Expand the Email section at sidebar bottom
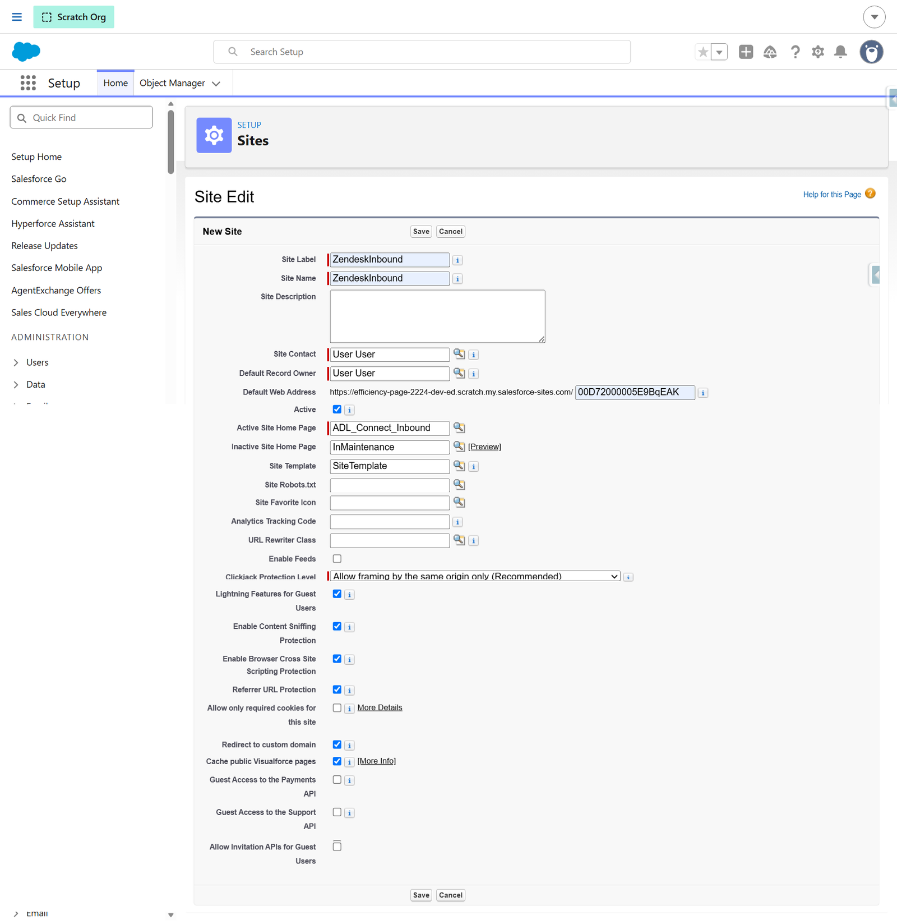The image size is (897, 924). [x=16, y=914]
